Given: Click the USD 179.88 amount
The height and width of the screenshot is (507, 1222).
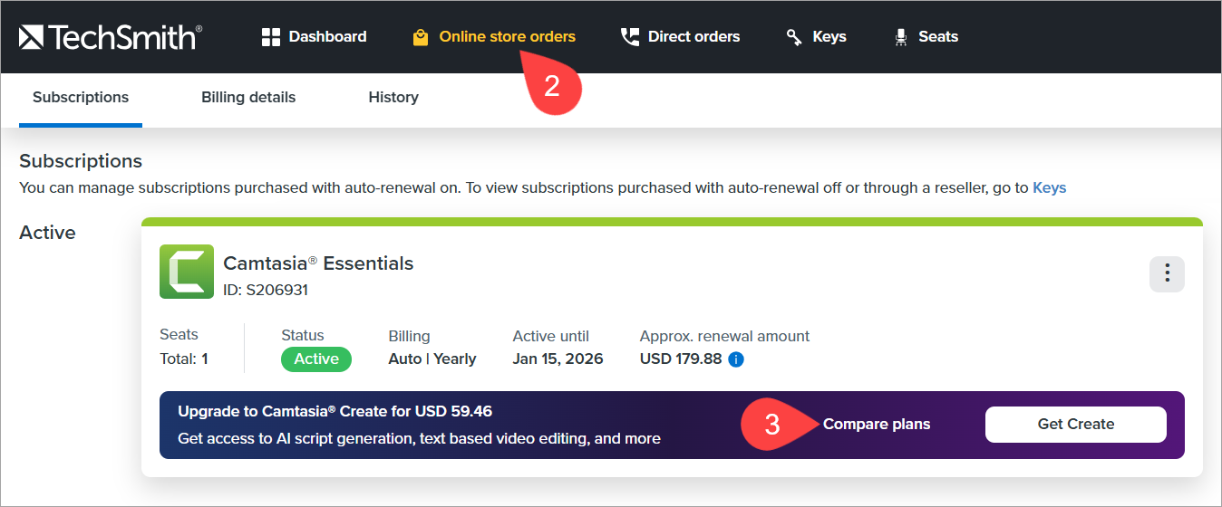Looking at the screenshot, I should pyautogui.click(x=681, y=359).
